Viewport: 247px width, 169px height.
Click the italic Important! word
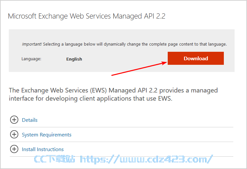[x=32, y=44]
